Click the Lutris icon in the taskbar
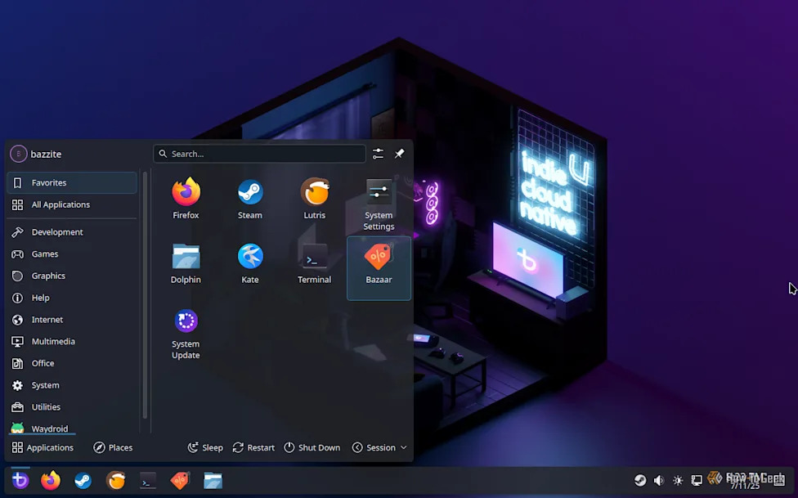Viewport: 798px width, 498px height. pos(116,480)
